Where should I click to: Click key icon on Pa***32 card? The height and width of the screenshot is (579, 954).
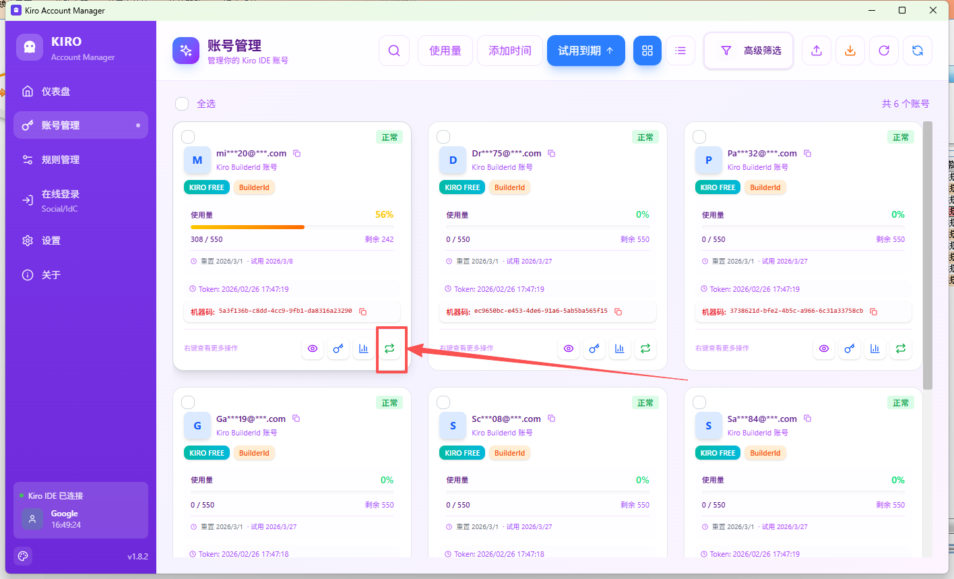[849, 348]
